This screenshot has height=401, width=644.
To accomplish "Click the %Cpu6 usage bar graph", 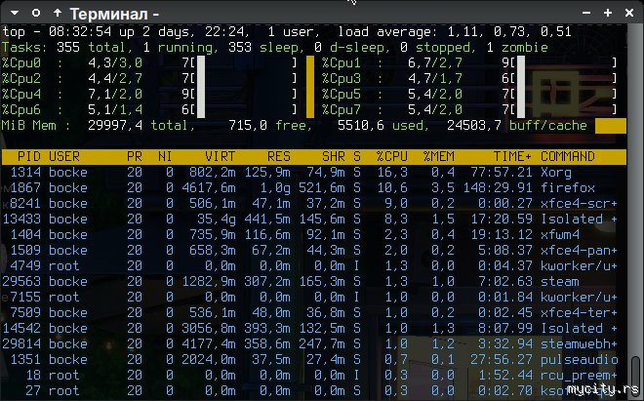I will 244,110.
